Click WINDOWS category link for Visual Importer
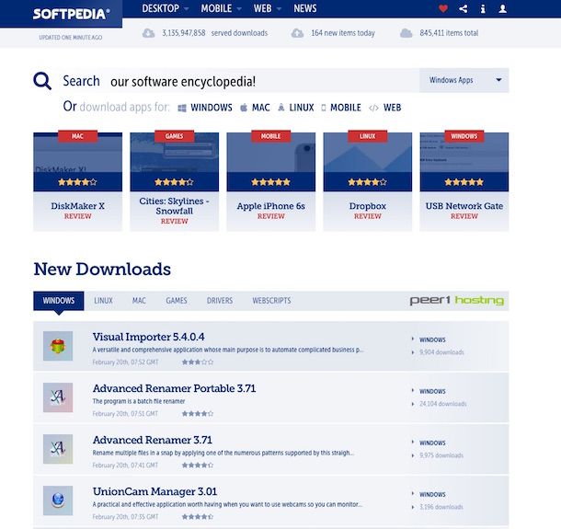 pyautogui.click(x=432, y=339)
